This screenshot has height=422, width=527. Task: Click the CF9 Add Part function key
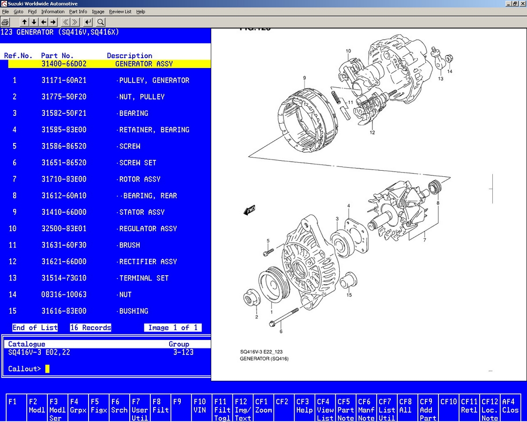pos(428,407)
